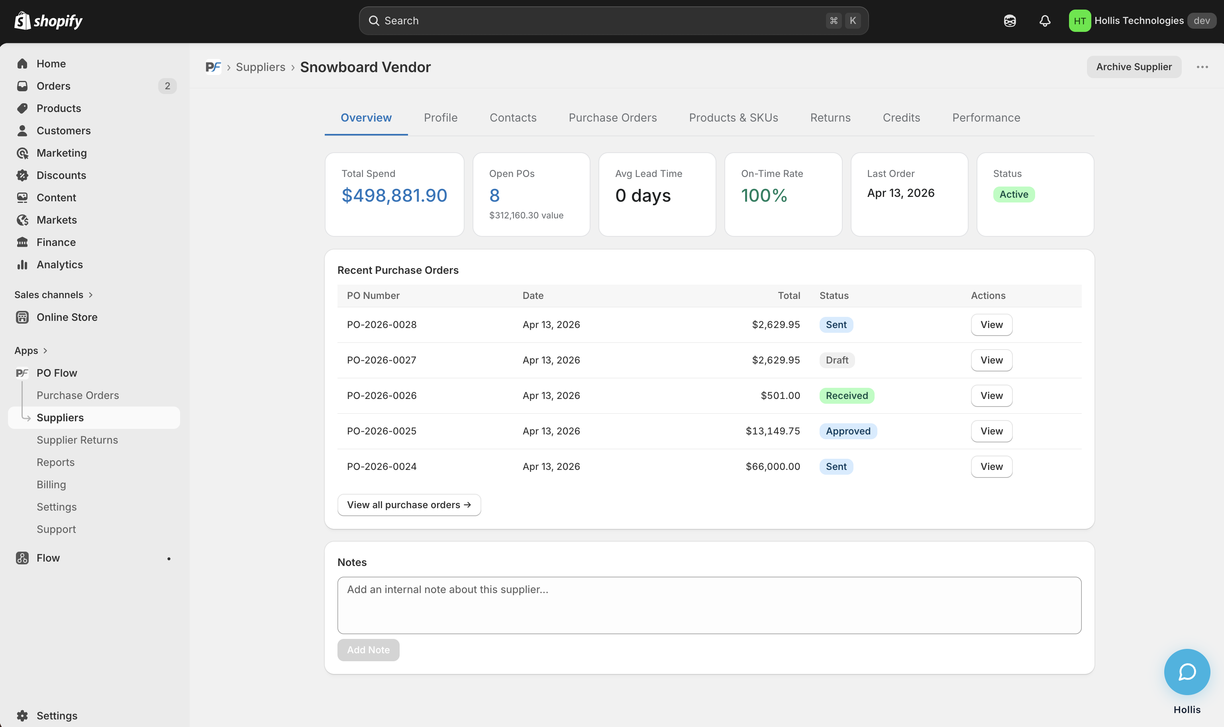Click the notification bell icon

click(x=1044, y=21)
